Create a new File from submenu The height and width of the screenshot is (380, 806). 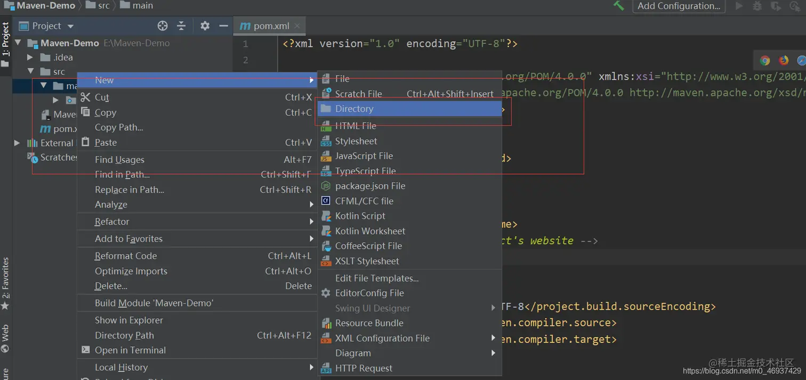(x=409, y=79)
